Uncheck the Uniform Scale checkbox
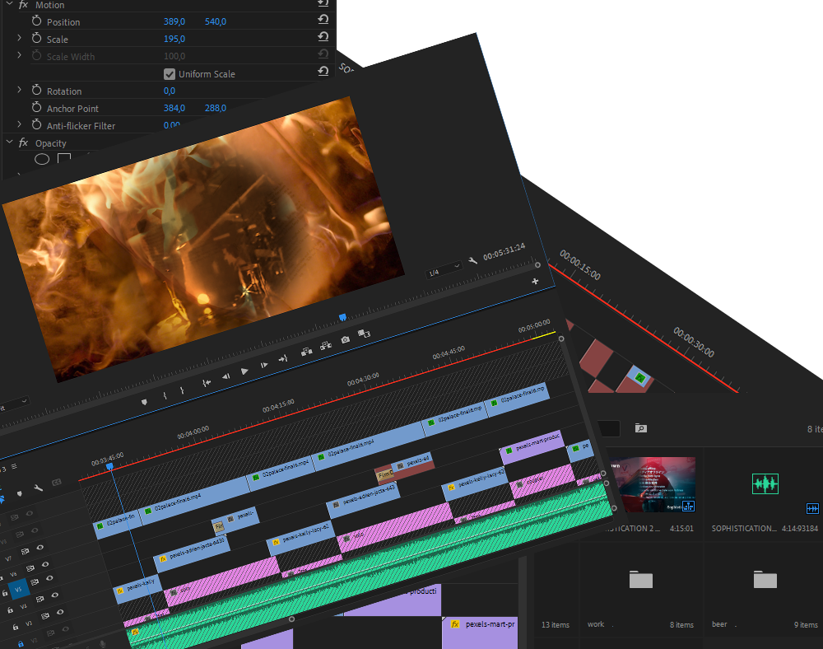The image size is (823, 649). click(x=170, y=74)
